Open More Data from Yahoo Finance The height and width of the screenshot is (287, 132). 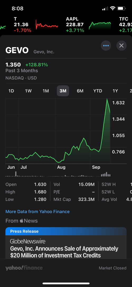37,211
